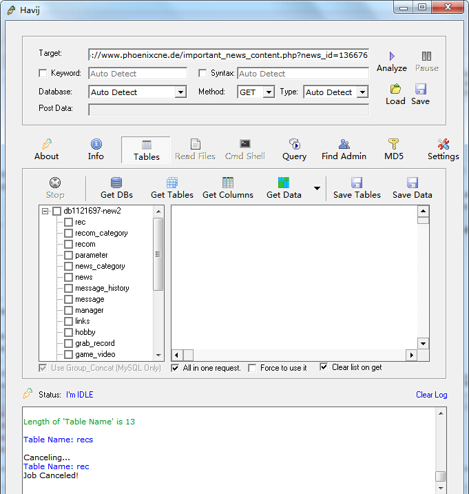Click the Load folder icon
This screenshot has height=494, width=469.
click(x=395, y=89)
